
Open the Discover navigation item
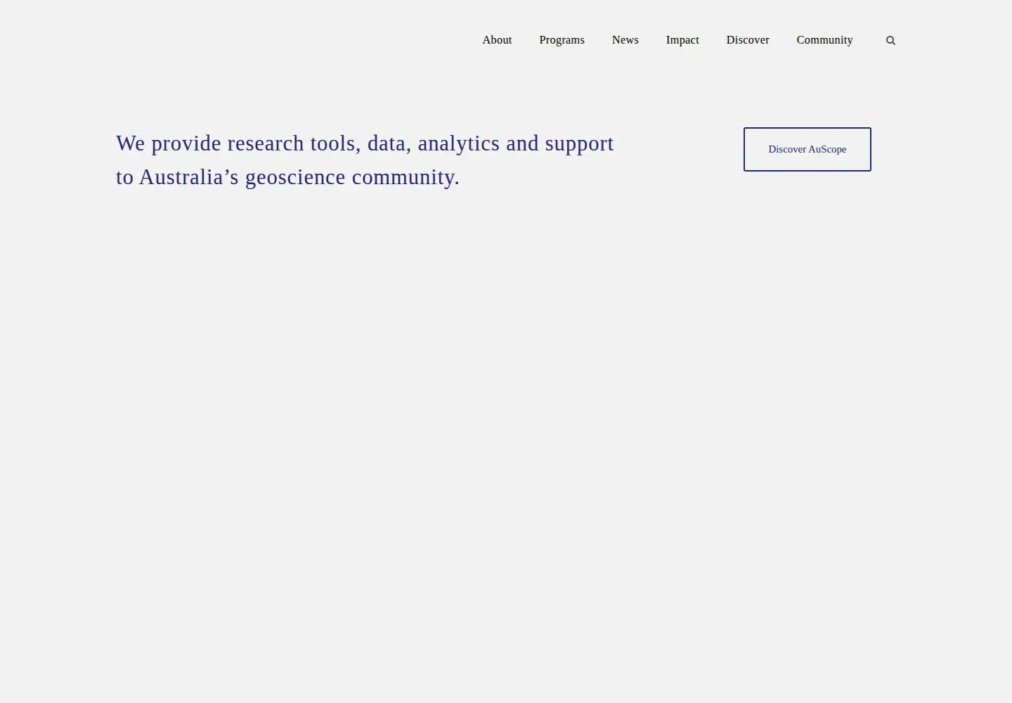(748, 40)
